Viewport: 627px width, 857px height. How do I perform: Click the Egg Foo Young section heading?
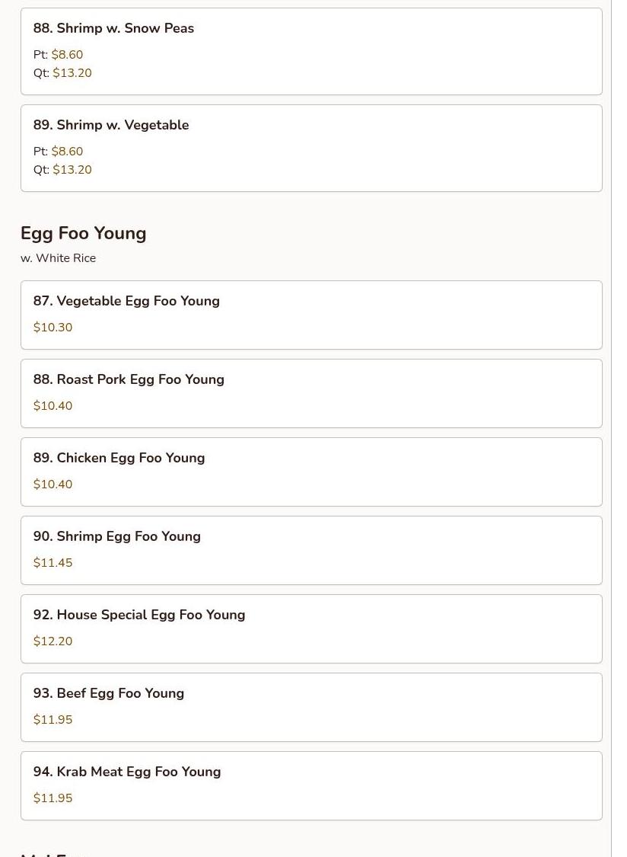click(84, 233)
